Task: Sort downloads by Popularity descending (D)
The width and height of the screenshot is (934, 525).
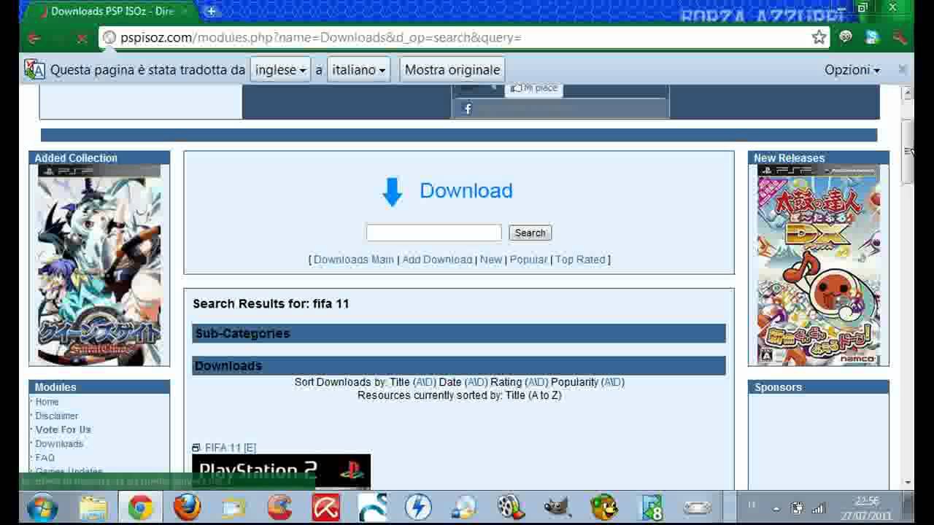Action: (617, 382)
